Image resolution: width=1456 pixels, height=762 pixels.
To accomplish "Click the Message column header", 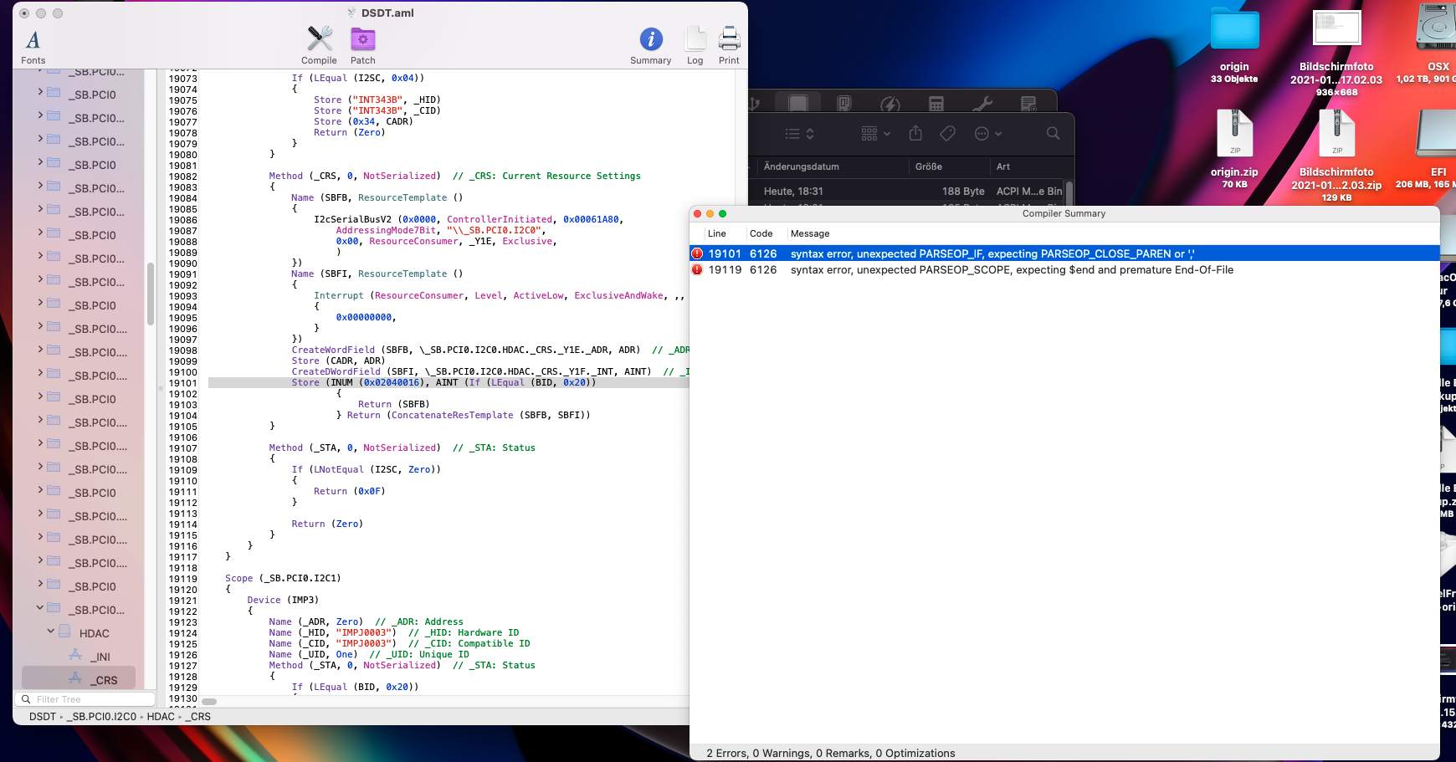I will click(x=810, y=234).
